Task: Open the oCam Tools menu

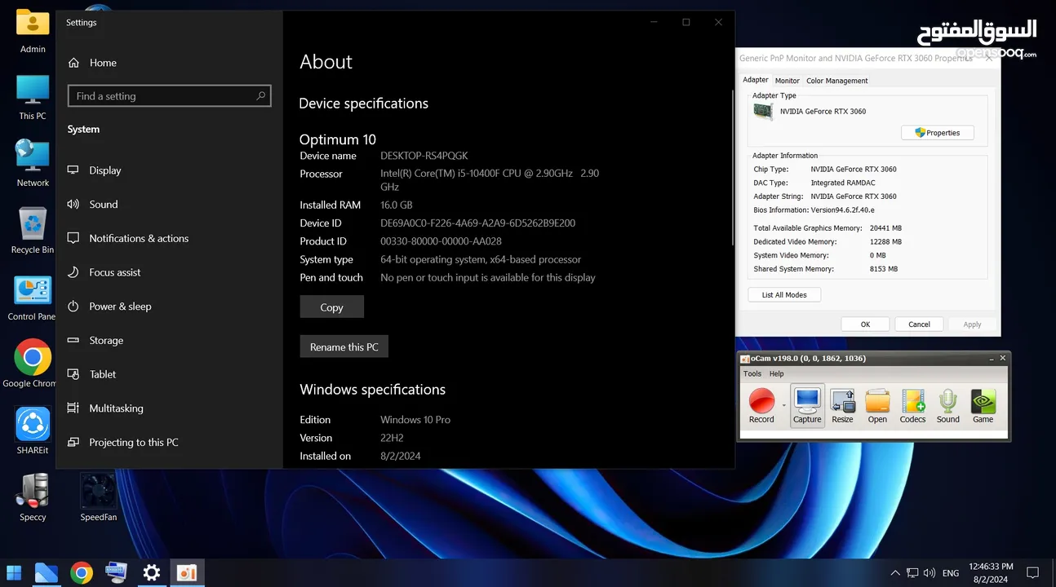Action: pyautogui.click(x=752, y=373)
